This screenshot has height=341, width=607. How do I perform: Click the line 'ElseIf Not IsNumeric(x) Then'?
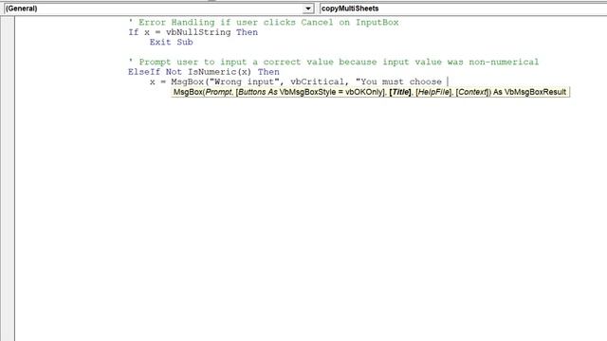(204, 72)
